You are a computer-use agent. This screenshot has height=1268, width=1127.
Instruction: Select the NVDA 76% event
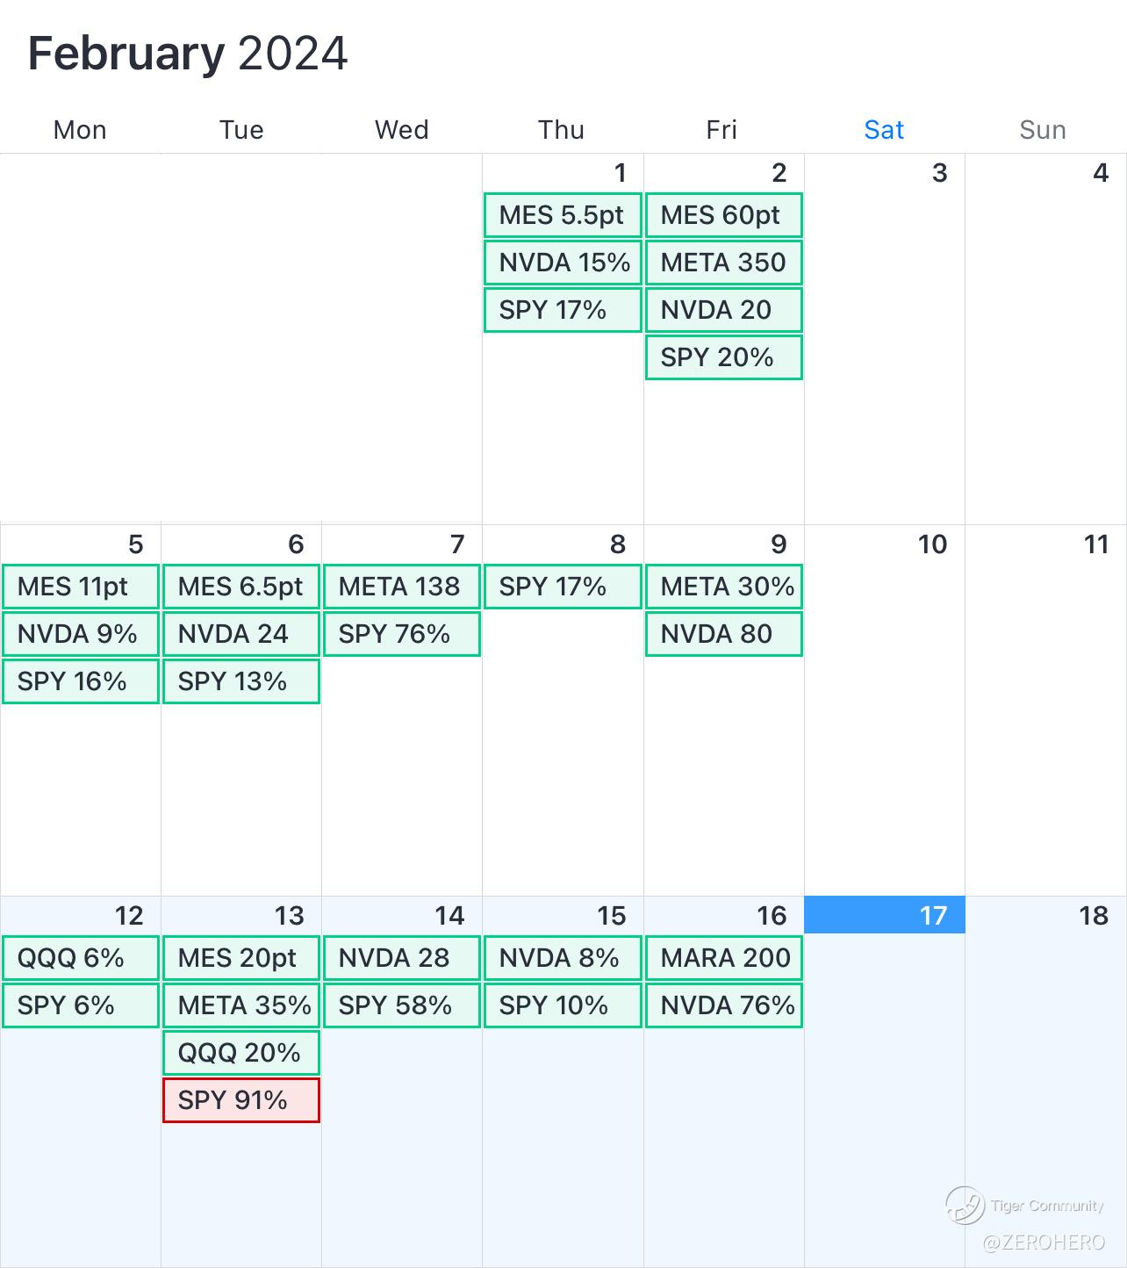(724, 1005)
